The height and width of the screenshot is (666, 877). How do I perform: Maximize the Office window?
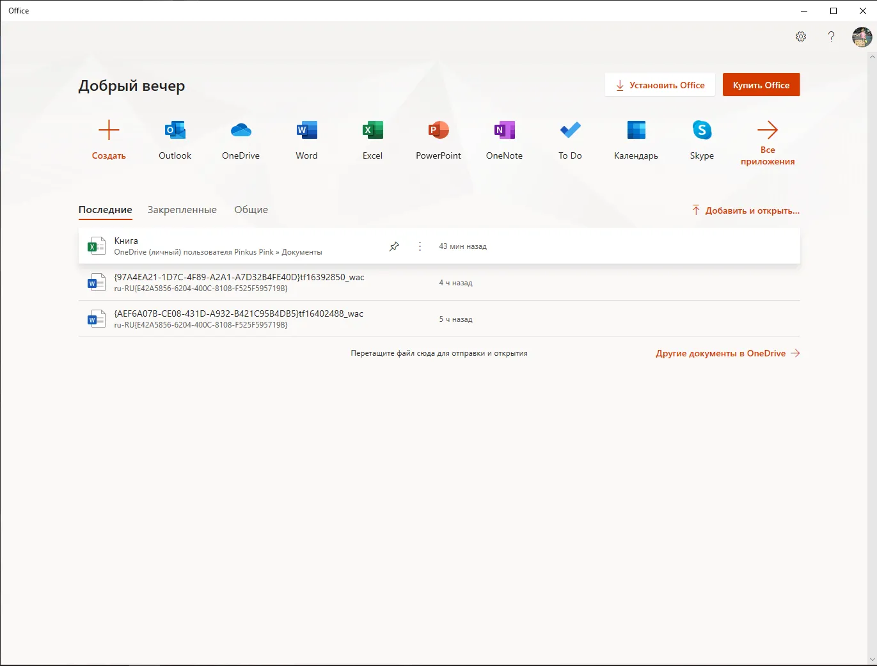point(834,11)
